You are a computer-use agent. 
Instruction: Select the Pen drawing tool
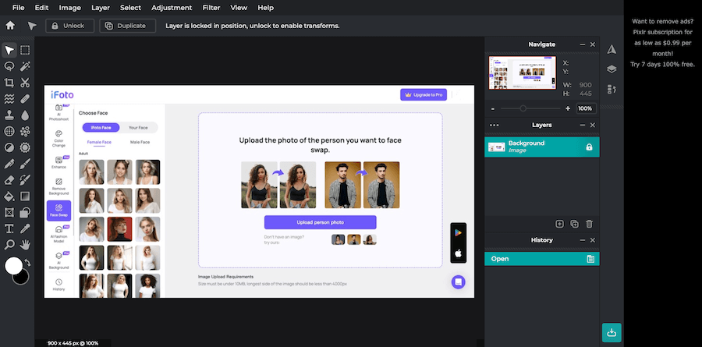click(x=9, y=164)
